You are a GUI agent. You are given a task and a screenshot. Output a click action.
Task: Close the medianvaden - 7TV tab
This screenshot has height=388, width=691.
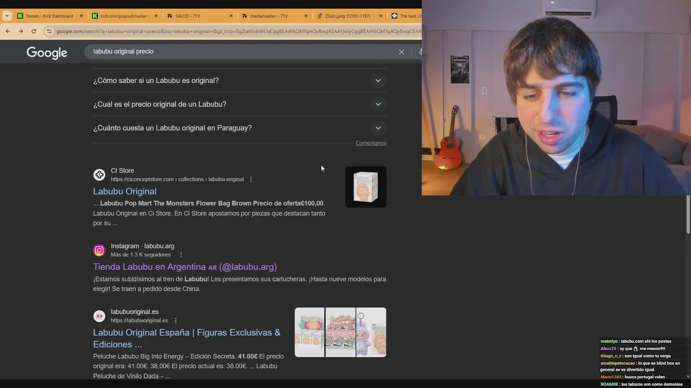pyautogui.click(x=306, y=16)
